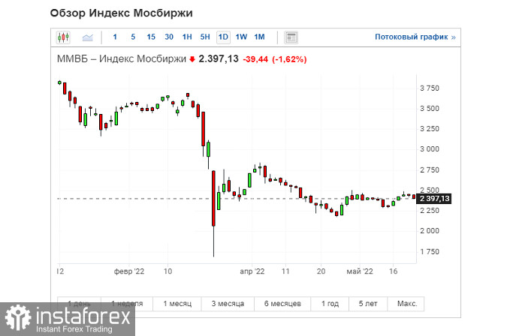Click the апр '22 date label
Image resolution: width=507 pixels, height=336 pixels.
pos(252,271)
